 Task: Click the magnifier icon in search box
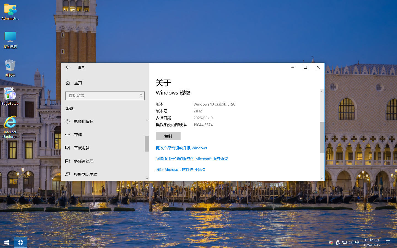tap(141, 96)
